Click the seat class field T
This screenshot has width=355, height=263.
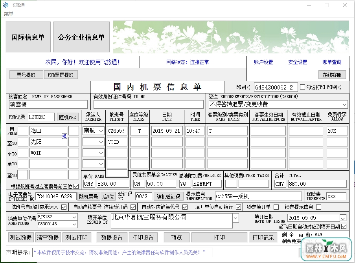click(139, 131)
